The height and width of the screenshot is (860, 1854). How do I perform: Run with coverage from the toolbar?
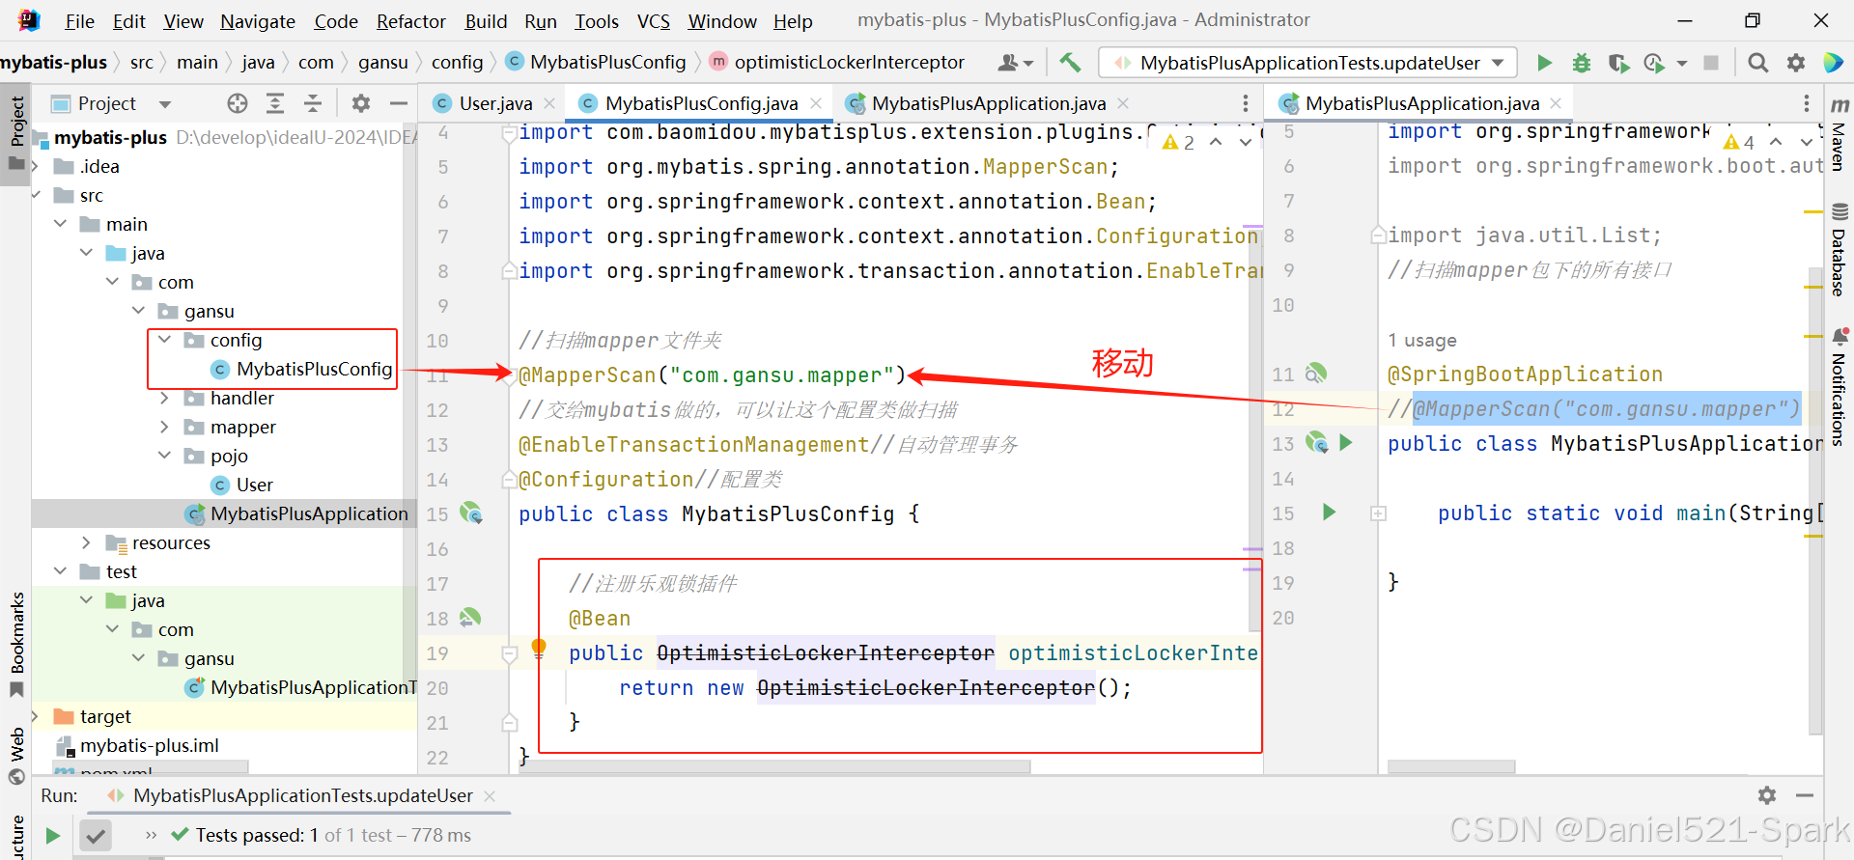[x=1619, y=63]
